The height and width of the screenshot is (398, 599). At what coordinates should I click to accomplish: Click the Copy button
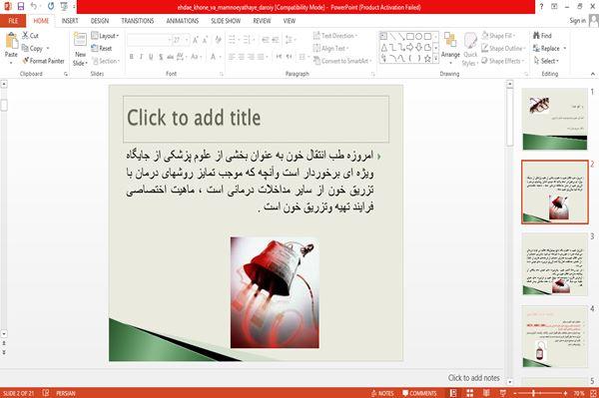pyautogui.click(x=33, y=49)
